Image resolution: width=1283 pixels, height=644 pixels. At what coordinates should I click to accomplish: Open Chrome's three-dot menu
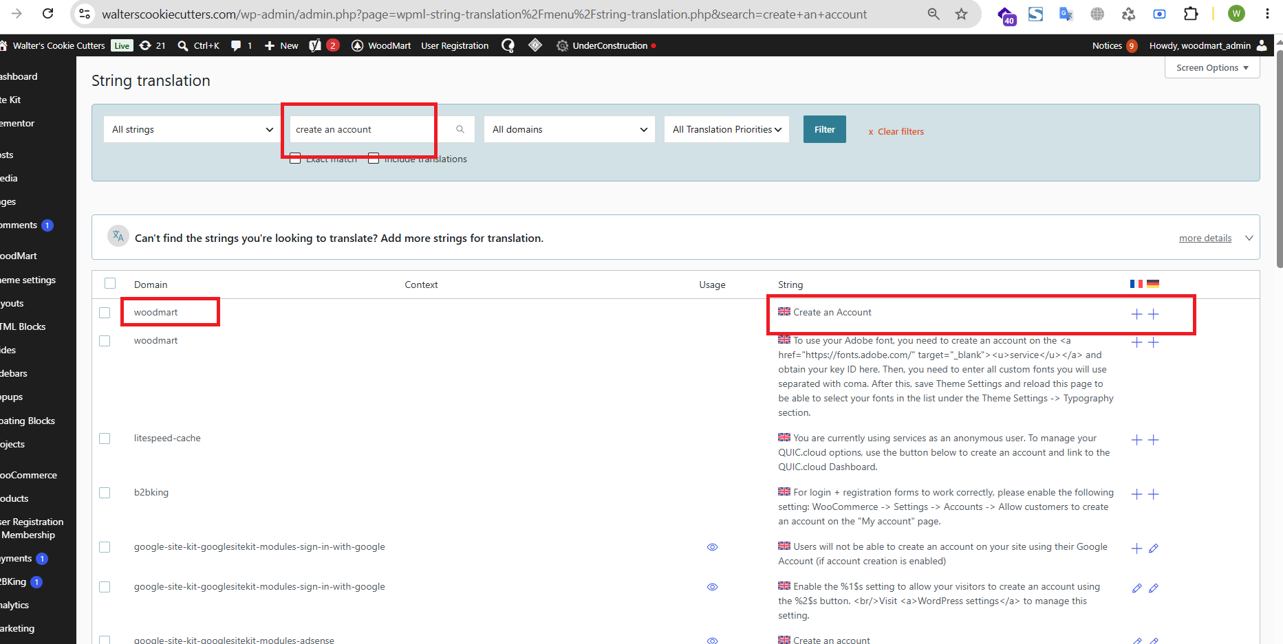pos(1267,14)
